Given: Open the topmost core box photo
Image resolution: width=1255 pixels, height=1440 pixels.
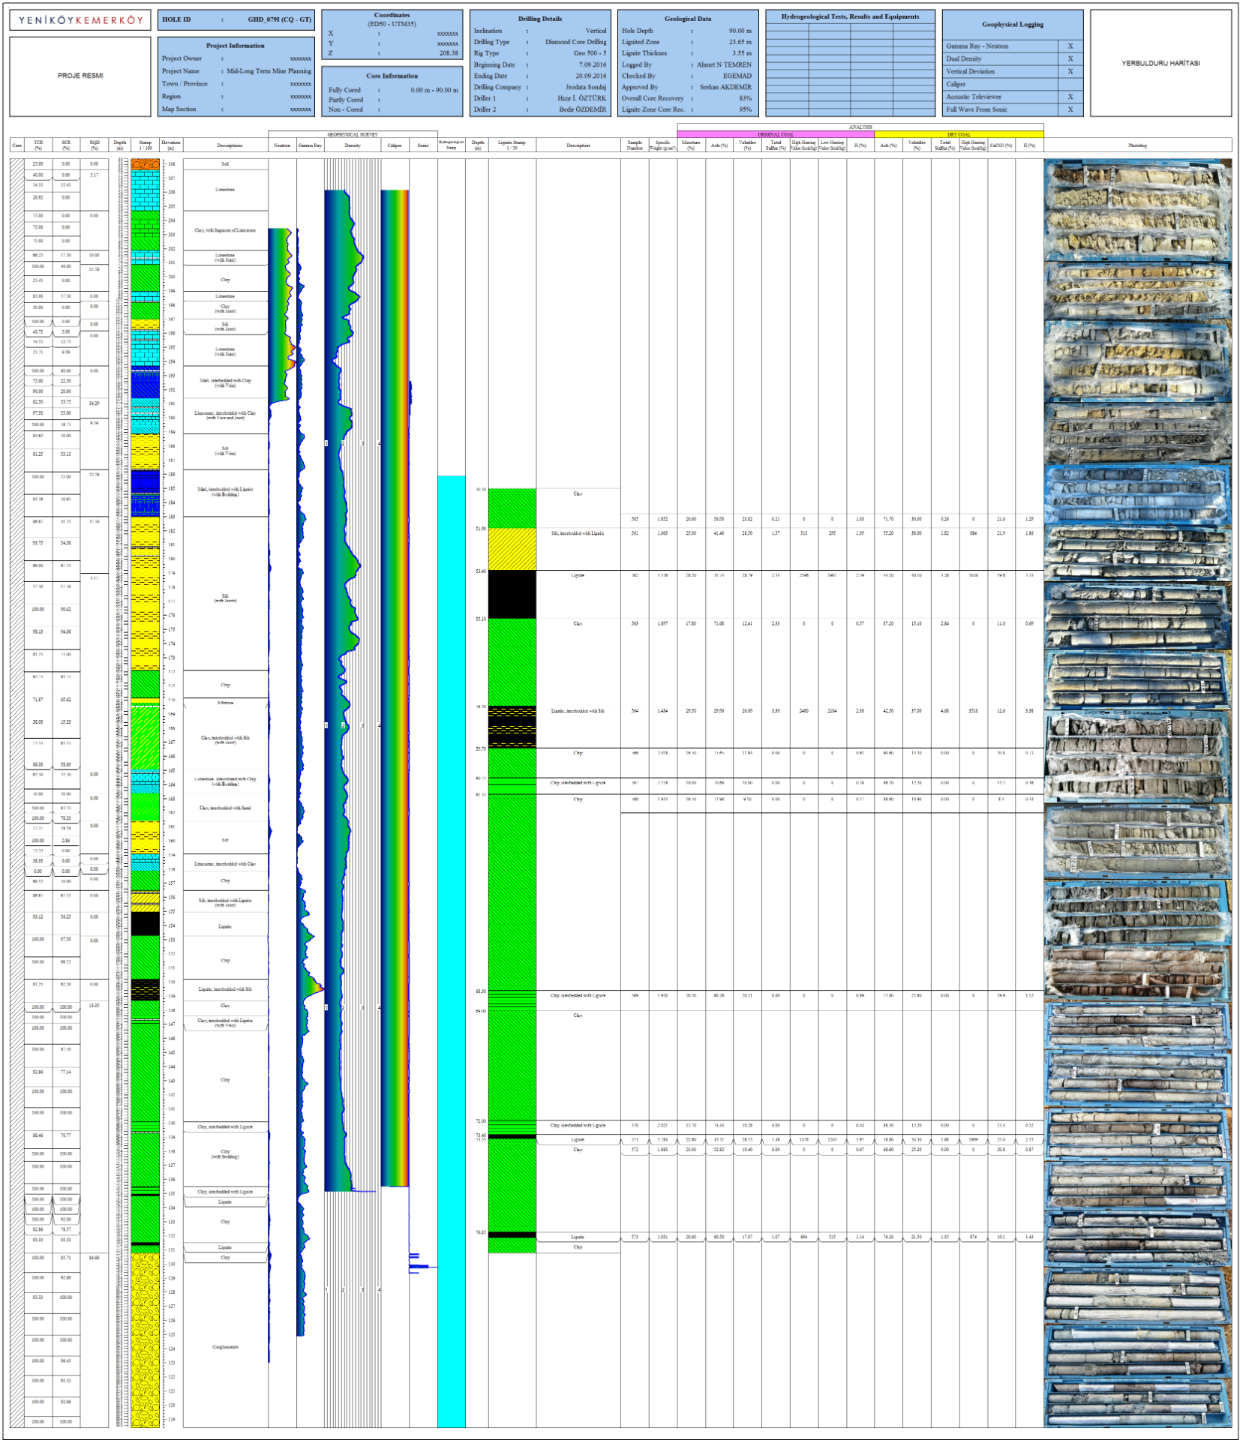Looking at the screenshot, I should click(x=1137, y=185).
